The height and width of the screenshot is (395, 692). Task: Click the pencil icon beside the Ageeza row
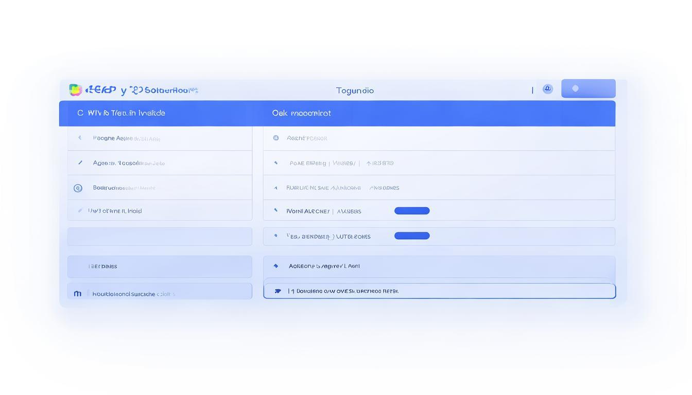[x=80, y=163]
